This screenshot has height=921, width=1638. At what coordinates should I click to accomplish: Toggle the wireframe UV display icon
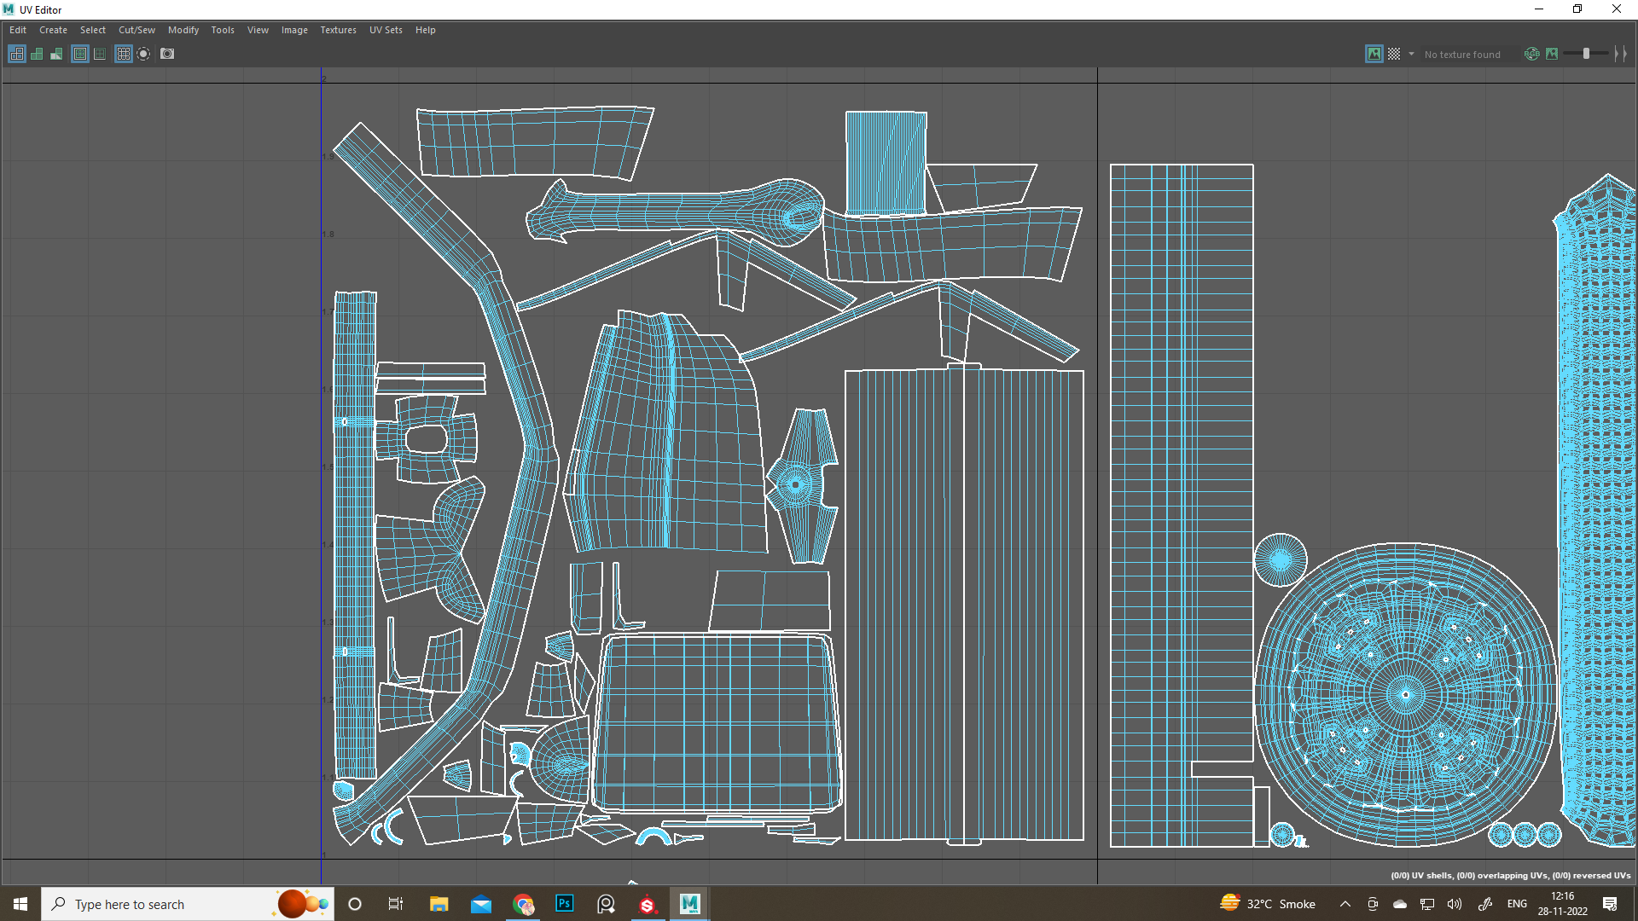[17, 54]
